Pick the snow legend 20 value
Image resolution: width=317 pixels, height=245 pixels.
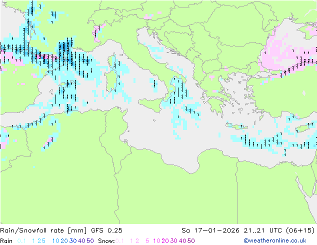pos(165,241)
